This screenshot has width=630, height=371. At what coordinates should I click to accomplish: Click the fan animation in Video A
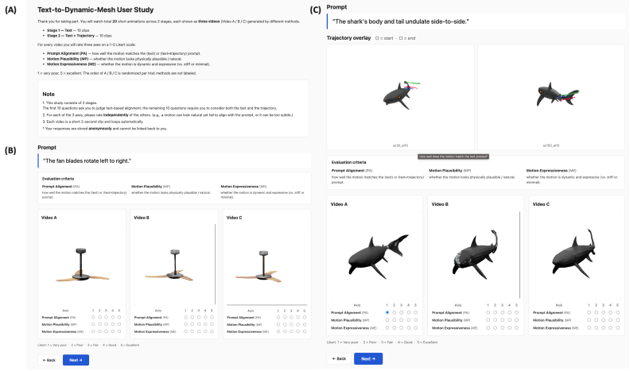tap(82, 264)
